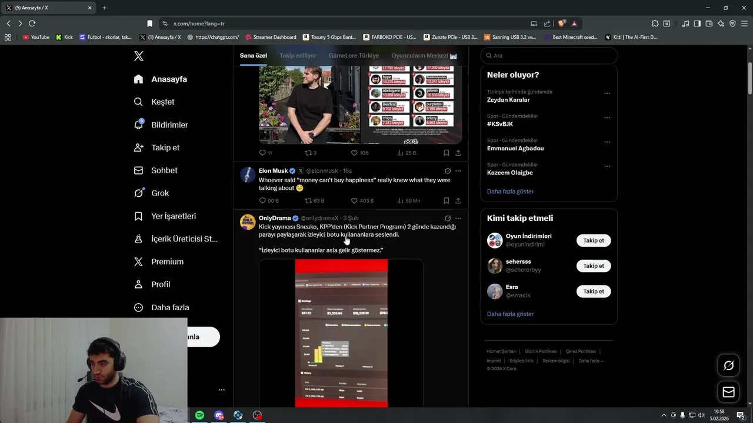Open Keşfet search page

[154, 102]
